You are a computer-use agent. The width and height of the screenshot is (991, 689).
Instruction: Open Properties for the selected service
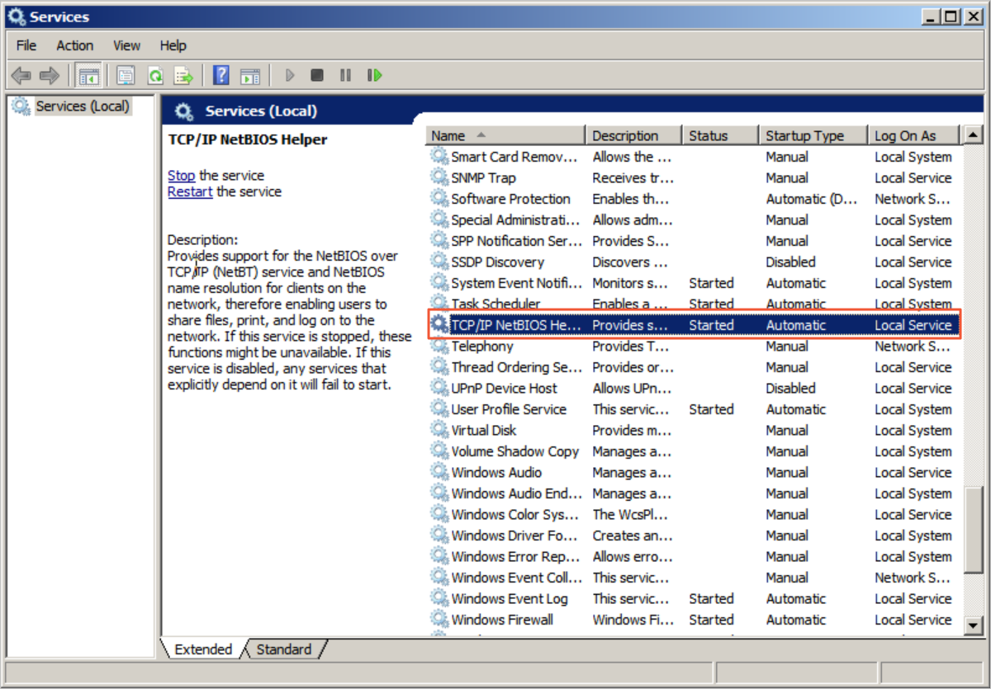pos(126,75)
